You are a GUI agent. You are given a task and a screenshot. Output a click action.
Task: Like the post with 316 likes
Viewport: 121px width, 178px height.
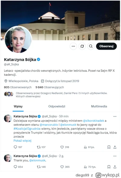[x=62, y=147]
